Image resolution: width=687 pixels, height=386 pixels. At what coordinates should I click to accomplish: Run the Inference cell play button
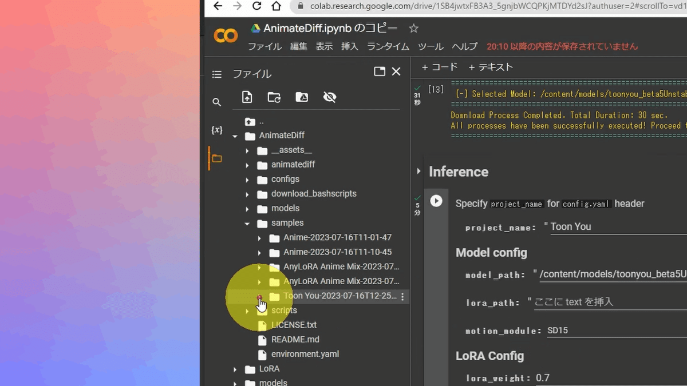tap(436, 201)
